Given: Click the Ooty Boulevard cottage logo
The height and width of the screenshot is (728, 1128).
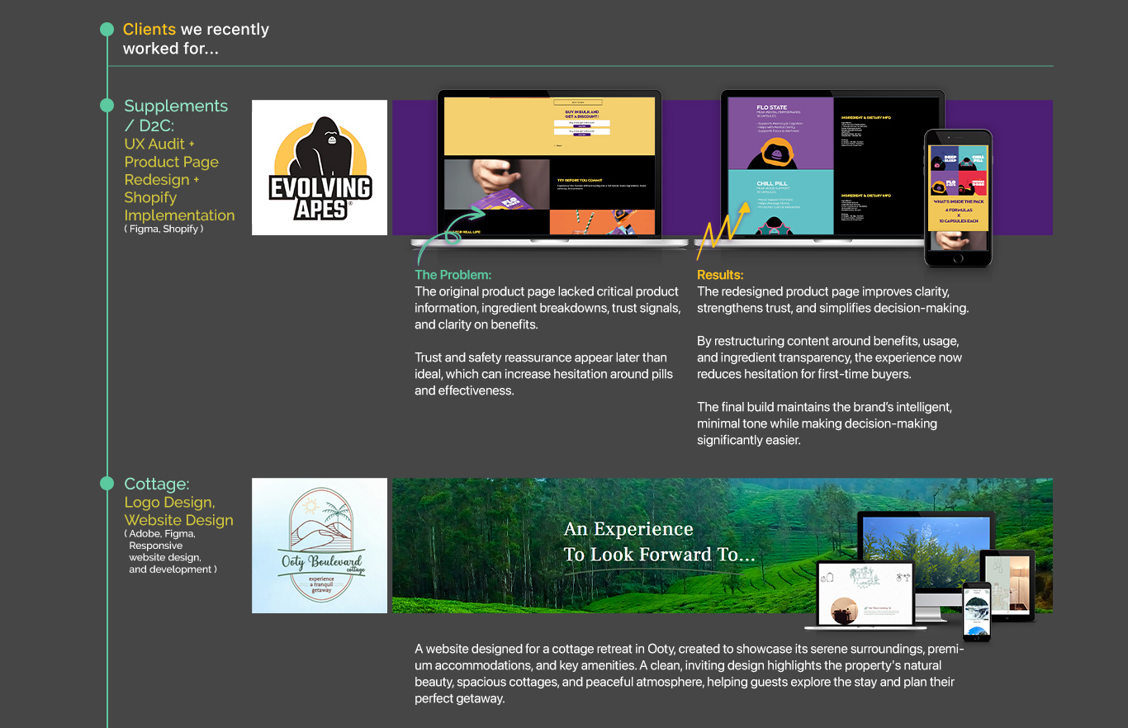Looking at the screenshot, I should point(320,546).
